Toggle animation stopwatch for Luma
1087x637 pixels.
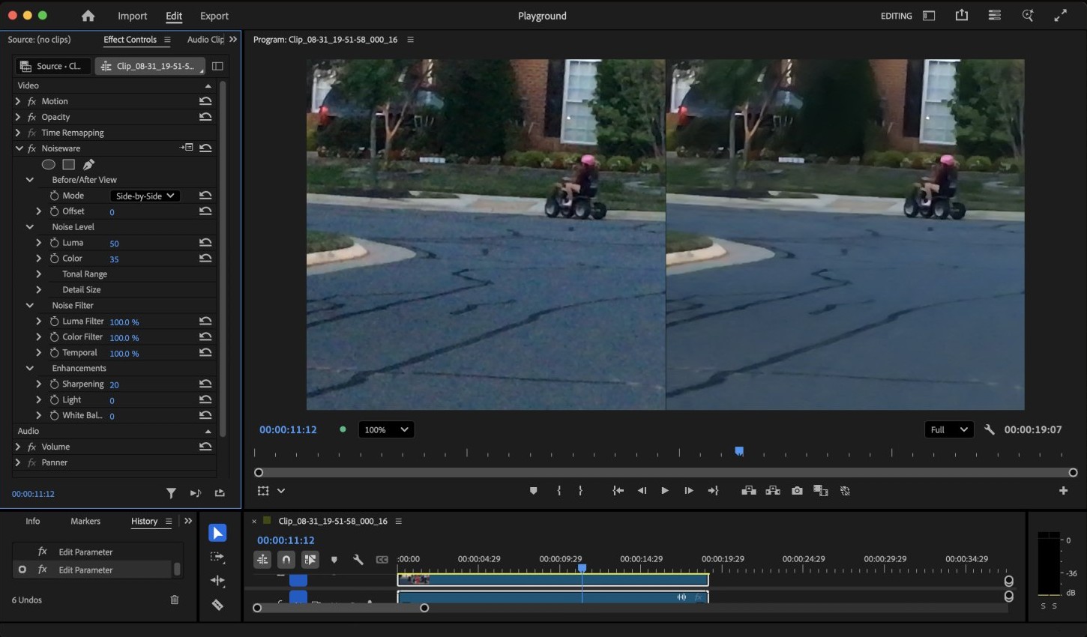coord(54,243)
